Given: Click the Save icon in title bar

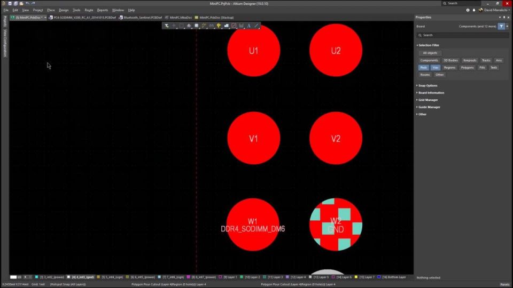Looking at the screenshot, I should pos(10,3).
